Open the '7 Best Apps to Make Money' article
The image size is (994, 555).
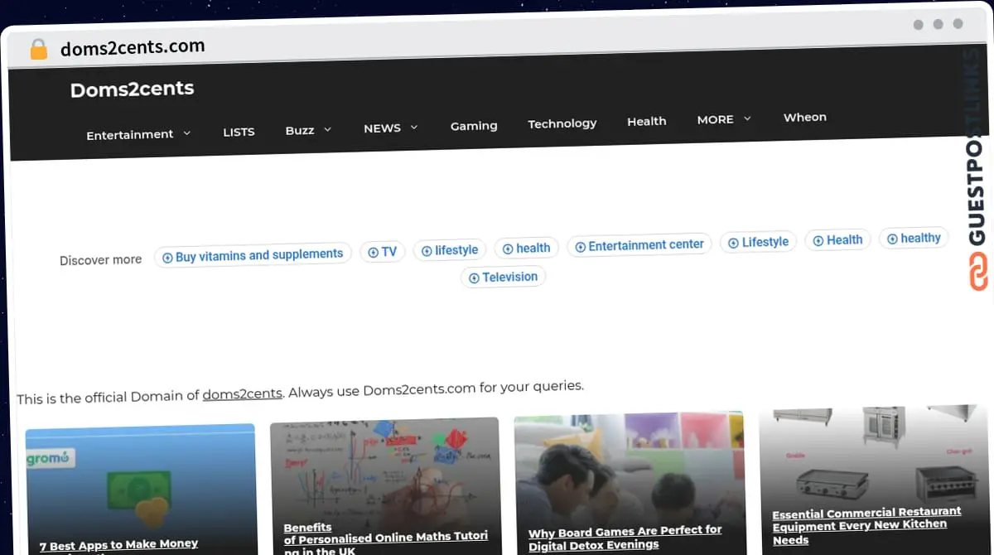click(118, 544)
